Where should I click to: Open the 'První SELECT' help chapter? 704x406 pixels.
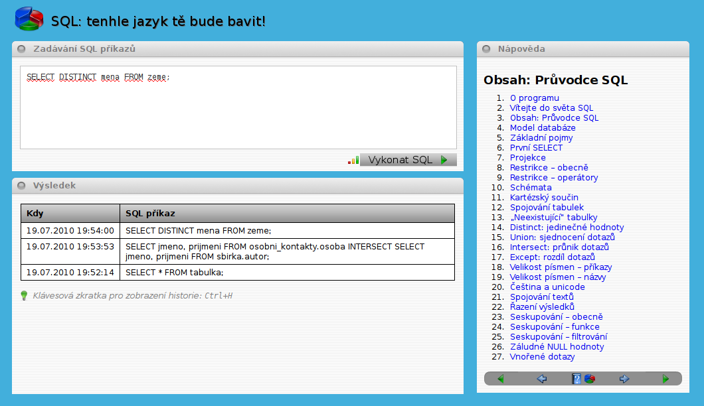pos(536,148)
